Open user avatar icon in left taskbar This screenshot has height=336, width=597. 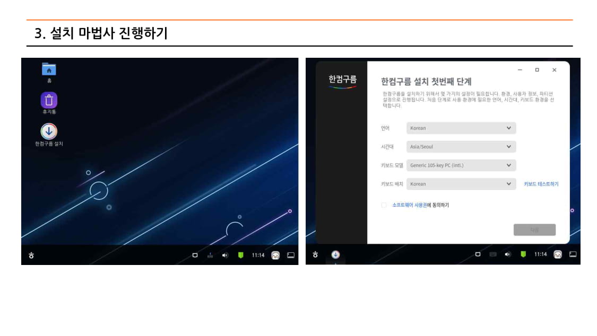[x=275, y=255]
